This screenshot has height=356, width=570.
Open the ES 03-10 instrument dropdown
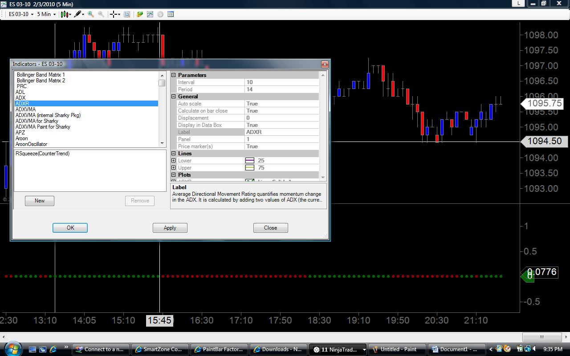(x=21, y=14)
